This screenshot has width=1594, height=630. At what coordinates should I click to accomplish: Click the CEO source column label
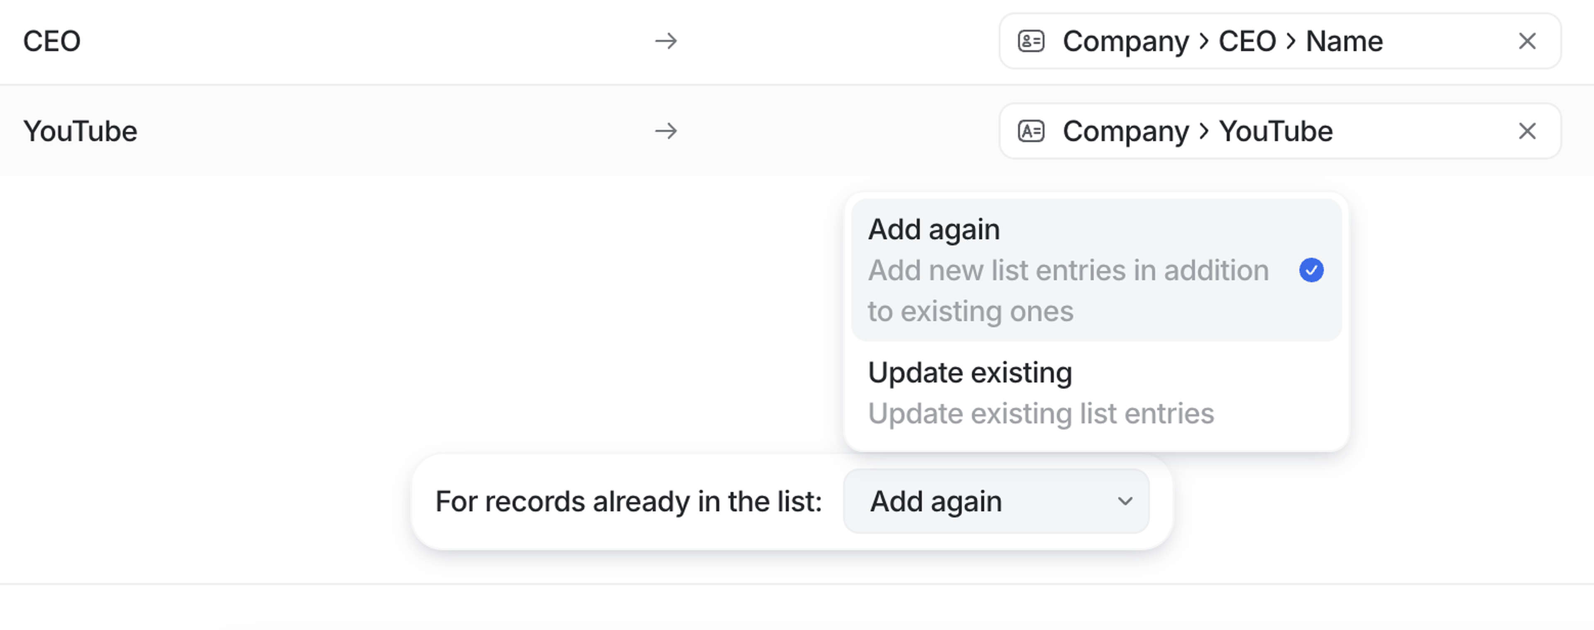point(52,42)
